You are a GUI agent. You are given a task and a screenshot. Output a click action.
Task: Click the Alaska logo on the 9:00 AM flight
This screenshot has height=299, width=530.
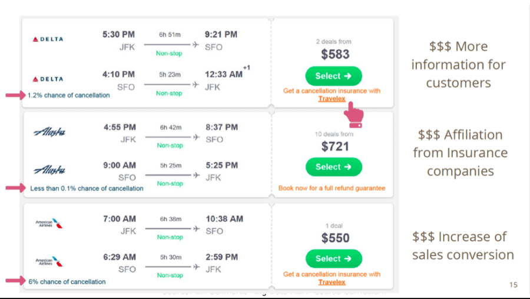49,170
